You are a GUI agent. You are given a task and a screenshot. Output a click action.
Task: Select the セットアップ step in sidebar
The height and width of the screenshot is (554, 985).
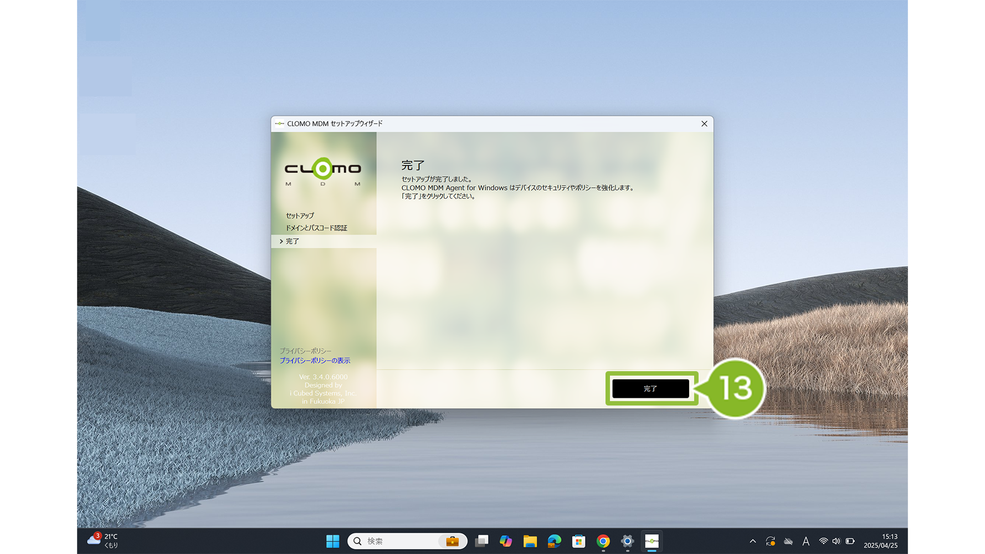(300, 216)
